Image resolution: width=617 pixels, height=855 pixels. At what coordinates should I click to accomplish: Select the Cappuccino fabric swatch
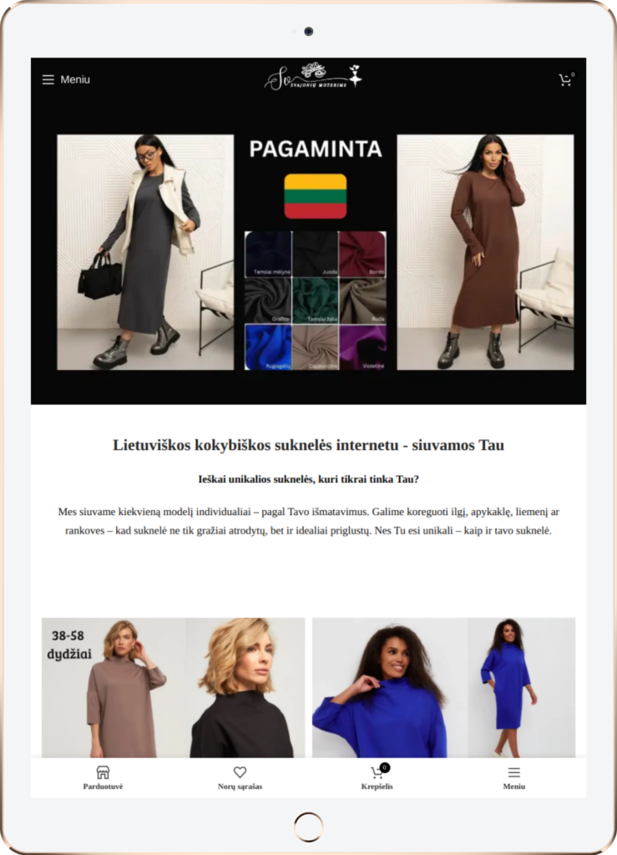coord(316,347)
